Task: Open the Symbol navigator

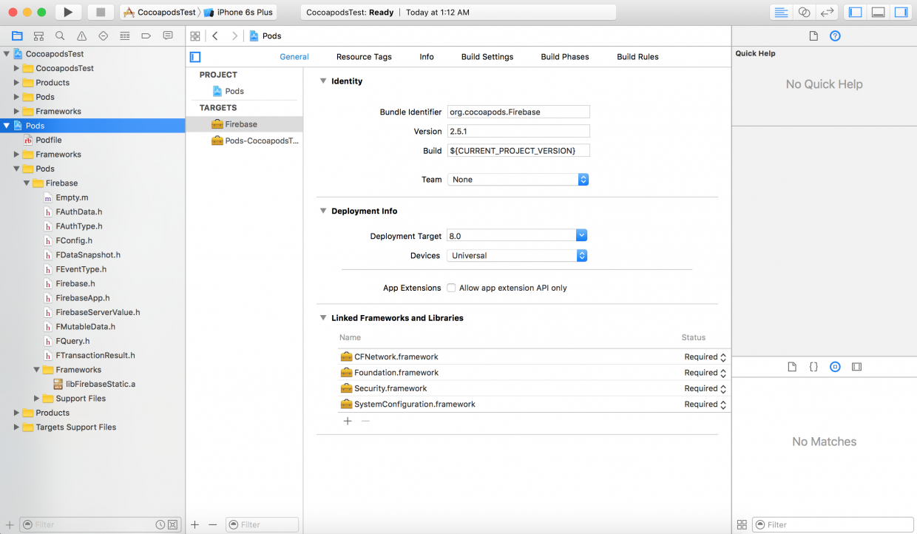Action: pos(38,36)
